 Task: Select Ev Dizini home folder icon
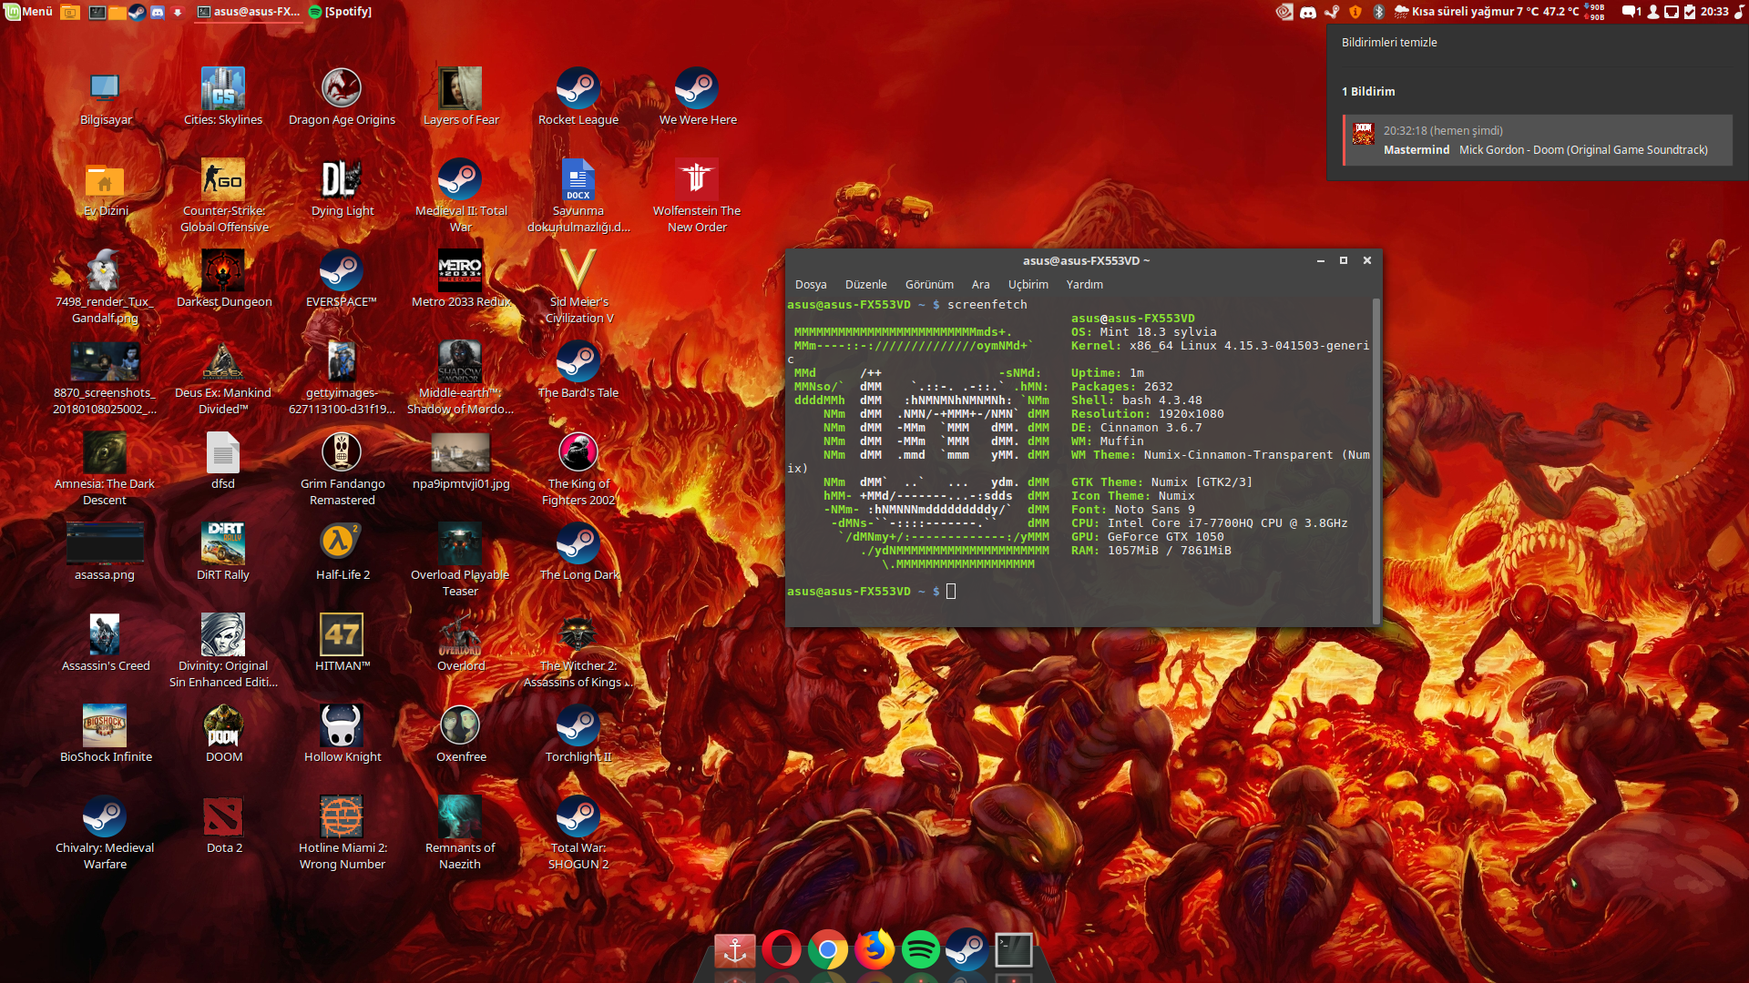point(106,189)
